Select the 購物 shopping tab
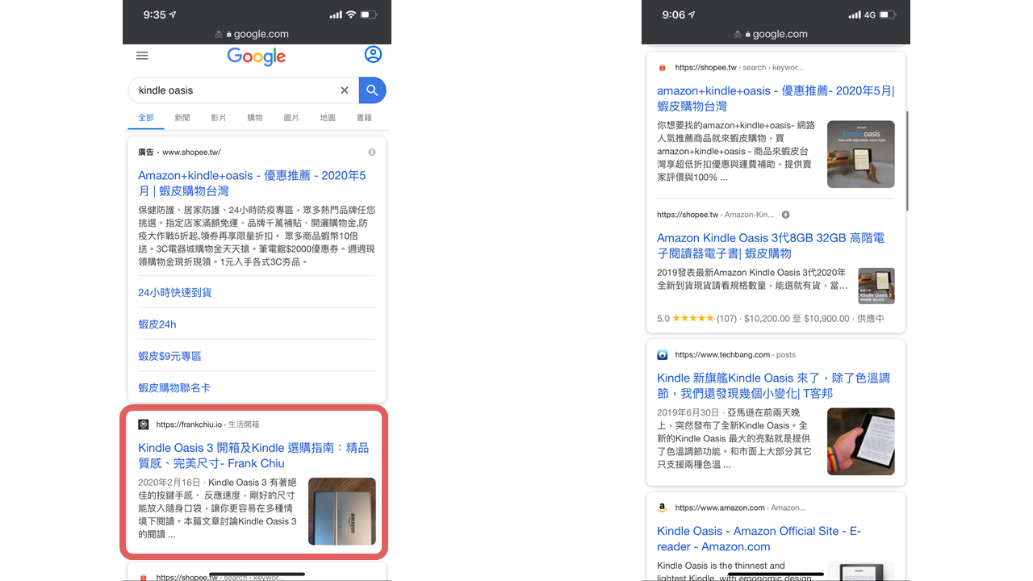This screenshot has width=1033, height=581. 255,118
